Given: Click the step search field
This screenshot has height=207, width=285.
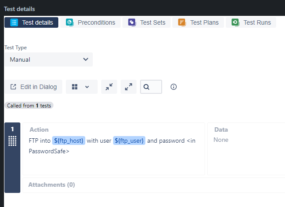Looking at the screenshot, I should 151,87.
